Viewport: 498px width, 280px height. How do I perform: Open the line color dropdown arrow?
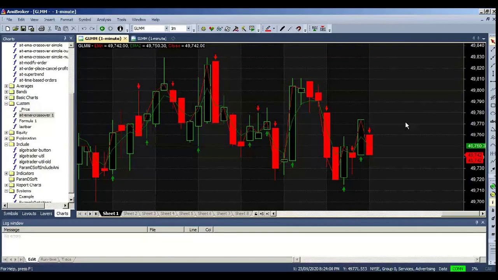(274, 29)
